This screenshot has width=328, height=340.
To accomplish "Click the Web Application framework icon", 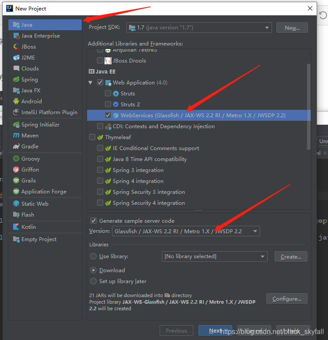I will 108,83.
